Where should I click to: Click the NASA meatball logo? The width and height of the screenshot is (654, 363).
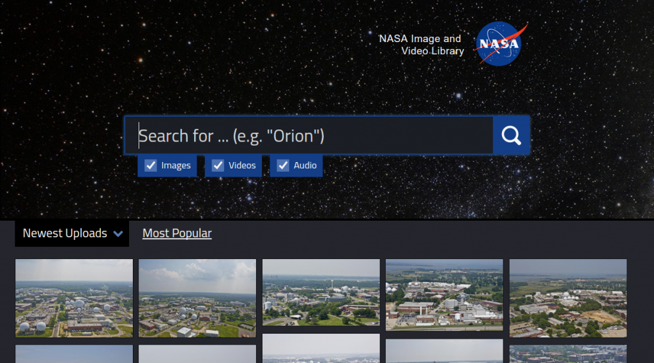(499, 44)
